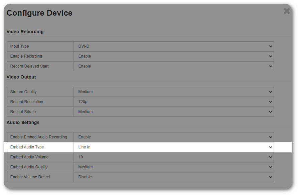Image resolution: width=298 pixels, height=195 pixels.
Task: Expand the Enable Embed Audio Recording dropdown
Action: tap(174, 137)
